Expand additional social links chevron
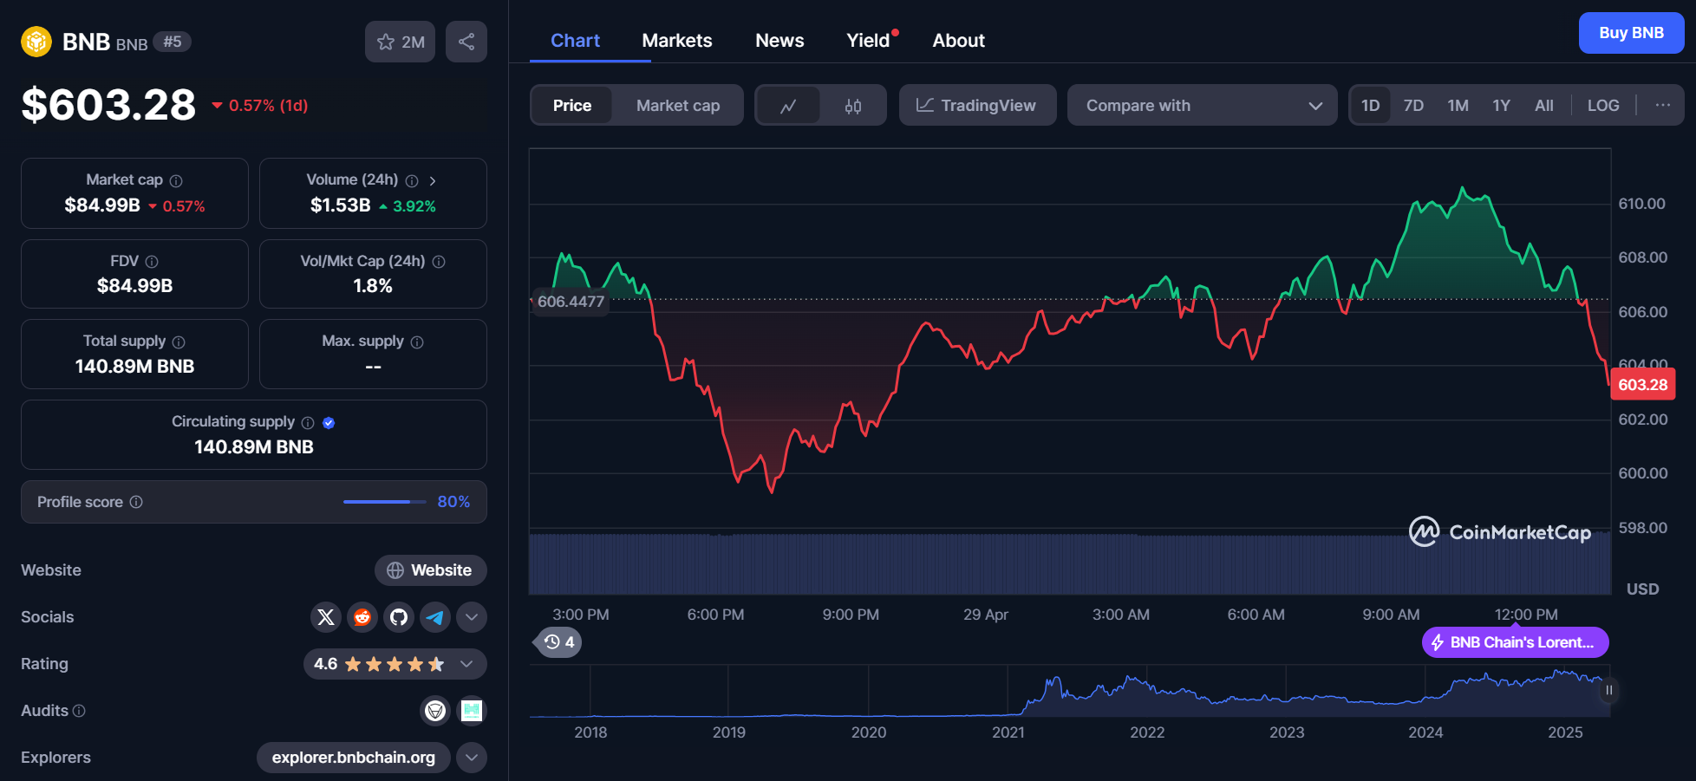This screenshot has width=1696, height=781. tap(472, 616)
